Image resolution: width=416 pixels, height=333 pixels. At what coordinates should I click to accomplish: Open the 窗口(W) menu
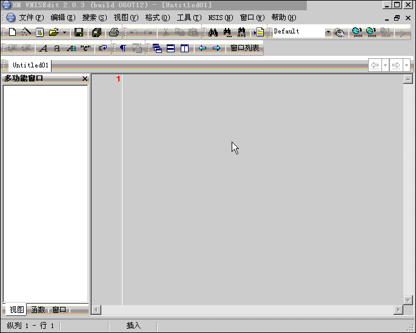[x=252, y=18]
